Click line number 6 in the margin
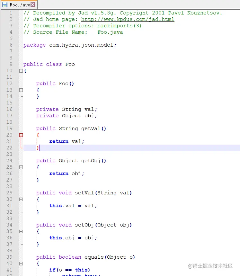 (11, 45)
